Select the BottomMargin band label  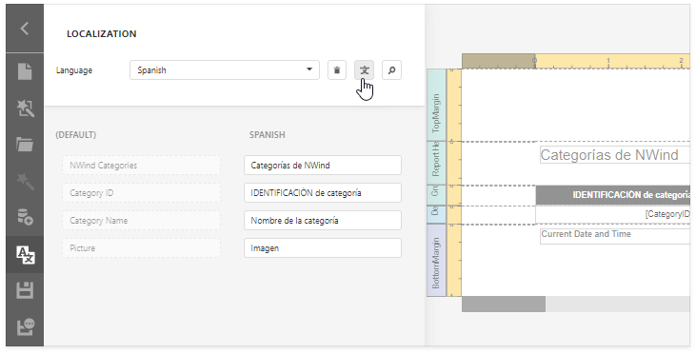(436, 260)
